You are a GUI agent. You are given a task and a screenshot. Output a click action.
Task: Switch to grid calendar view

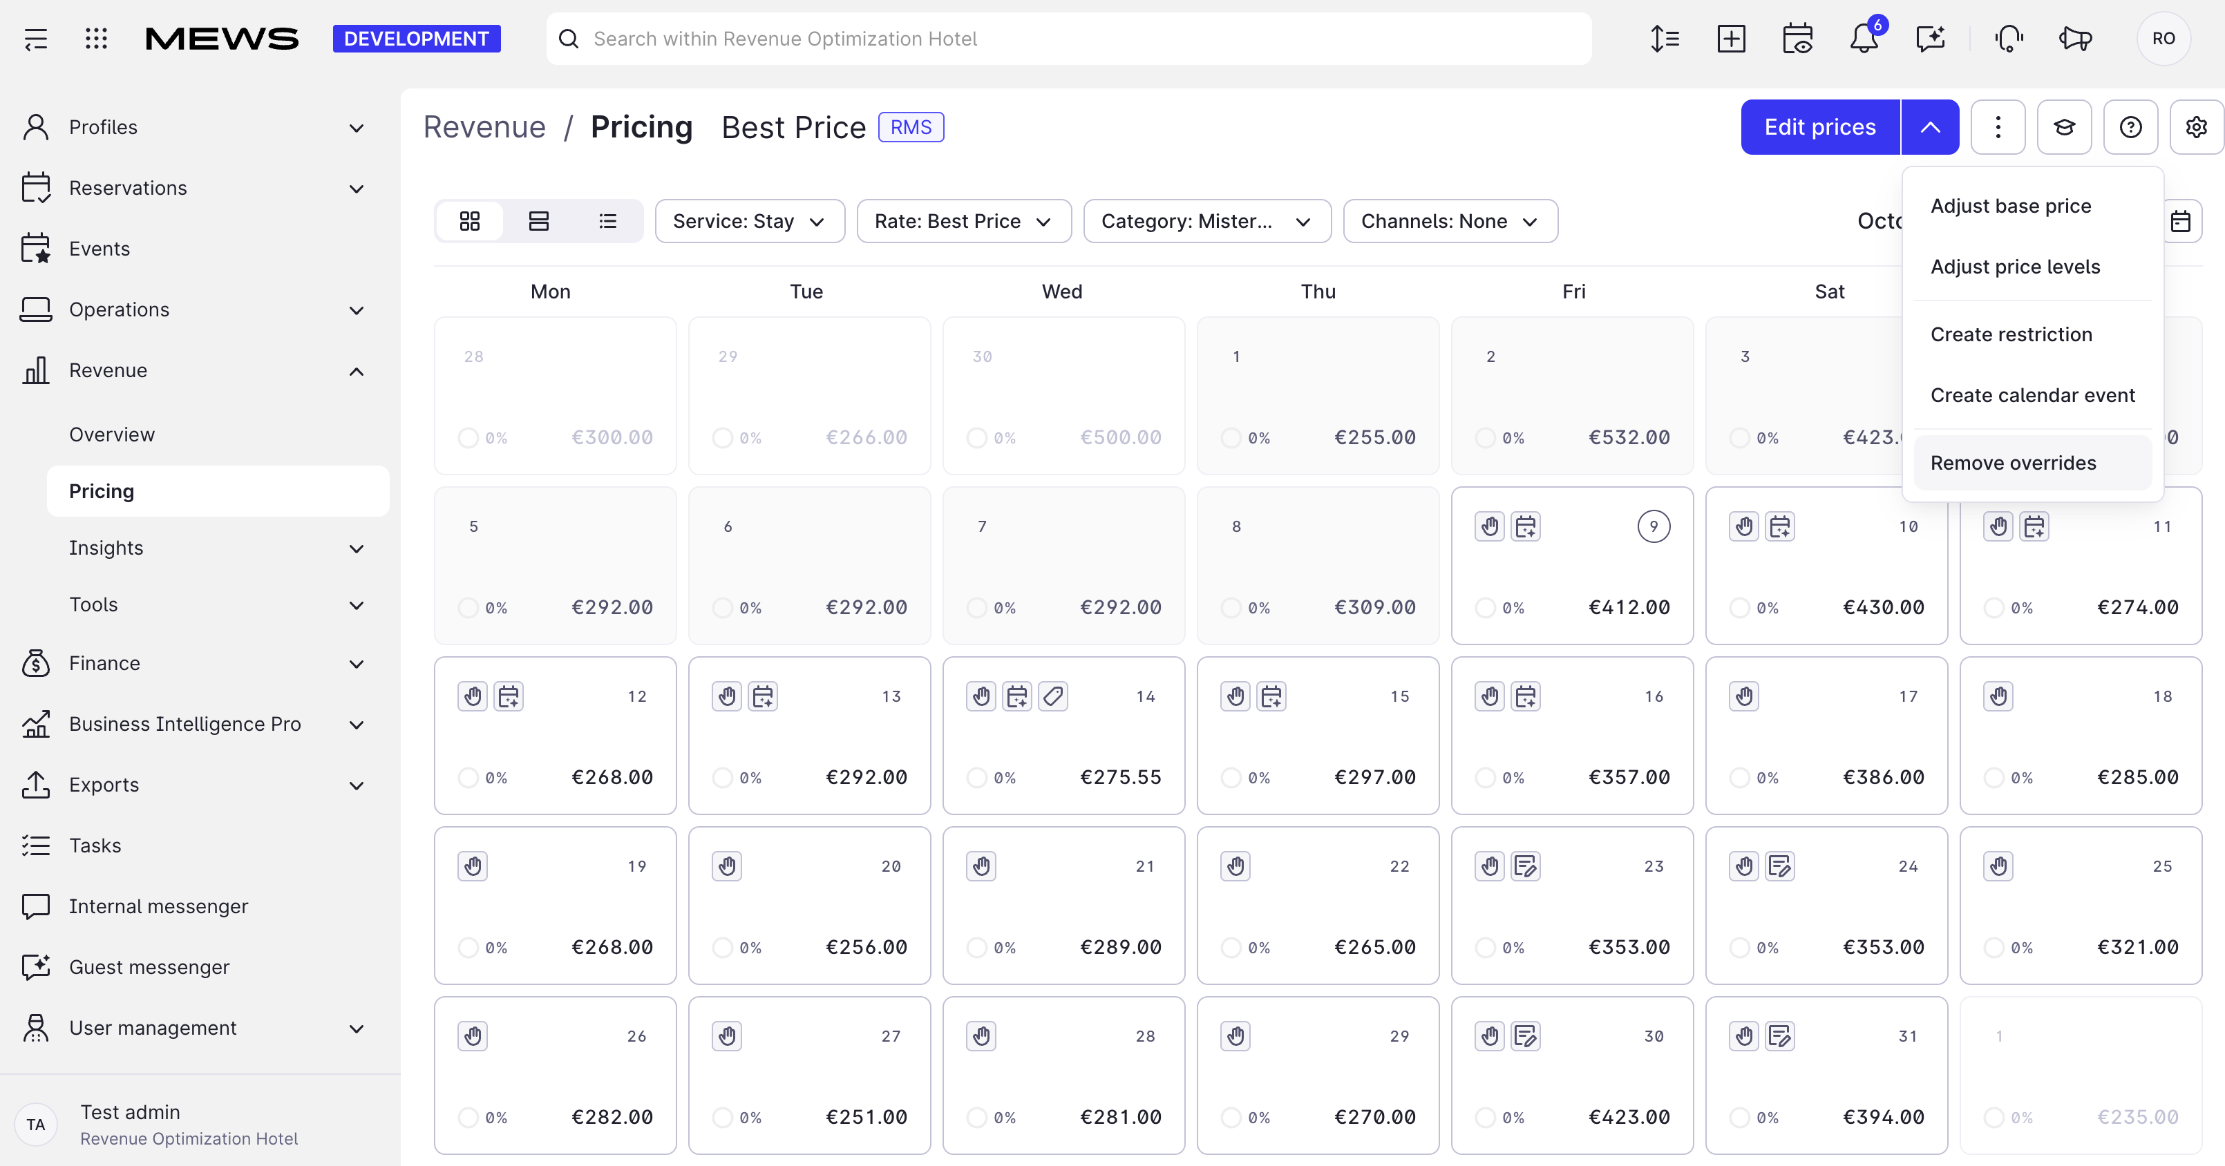[470, 221]
